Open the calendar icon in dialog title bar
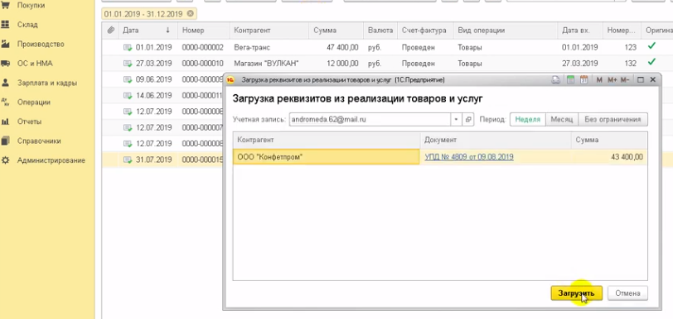Screen dimensions: 673x319 coord(583,79)
